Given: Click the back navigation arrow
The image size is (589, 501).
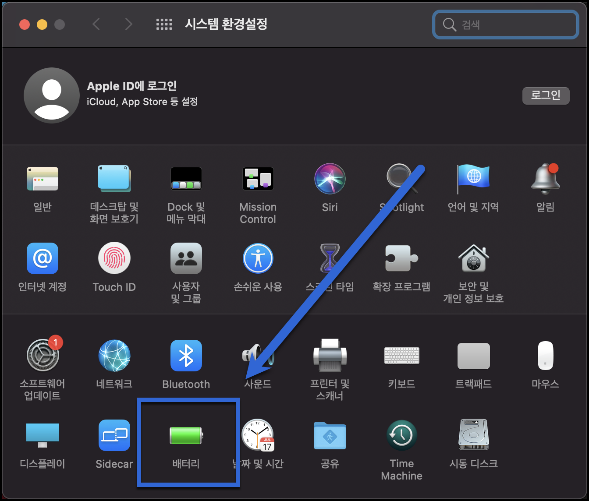Looking at the screenshot, I should click(96, 25).
